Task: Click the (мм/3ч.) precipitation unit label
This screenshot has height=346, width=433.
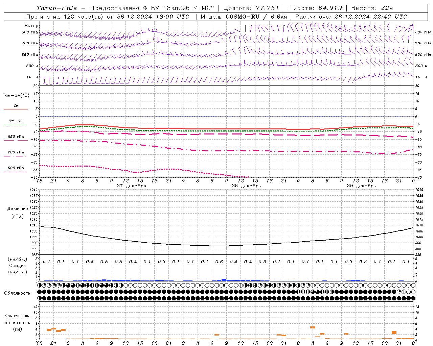Action: click(18, 259)
